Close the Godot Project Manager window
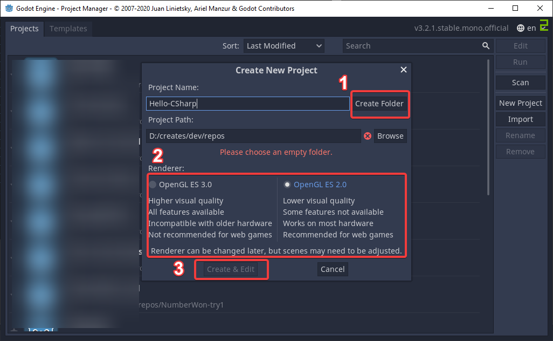The height and width of the screenshot is (341, 553). point(540,8)
